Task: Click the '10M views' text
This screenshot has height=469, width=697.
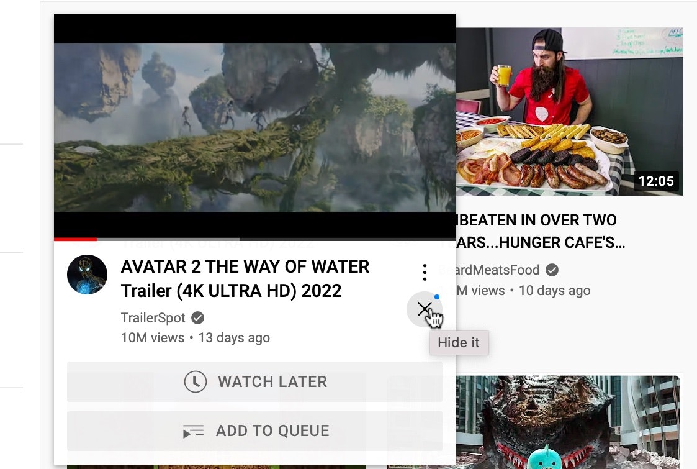Action: click(x=153, y=338)
